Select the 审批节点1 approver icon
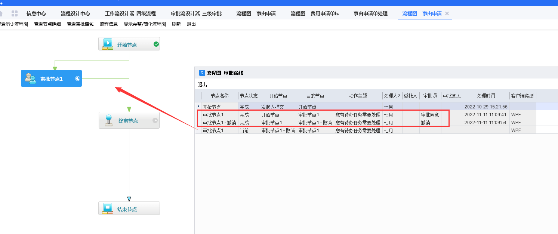 click(x=31, y=78)
